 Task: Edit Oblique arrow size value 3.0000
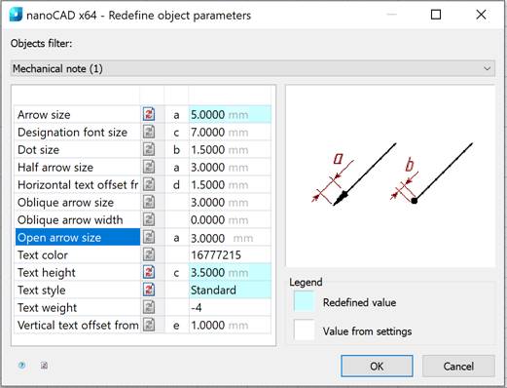click(230, 202)
